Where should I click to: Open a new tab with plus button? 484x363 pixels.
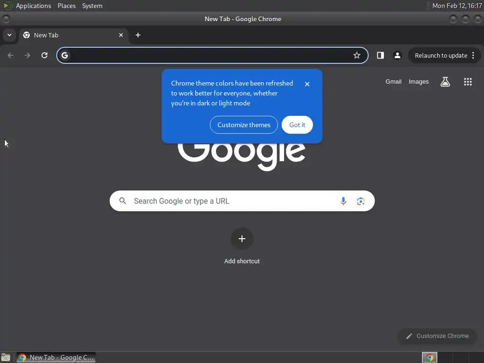point(138,35)
